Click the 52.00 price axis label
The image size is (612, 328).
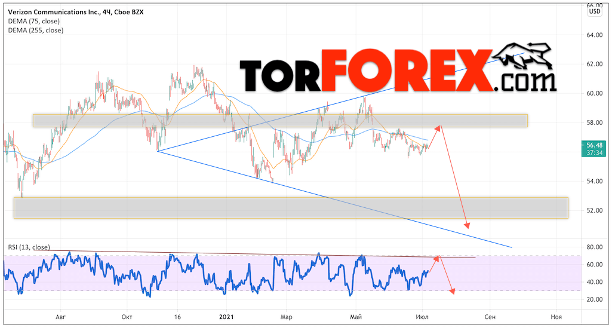[594, 210]
